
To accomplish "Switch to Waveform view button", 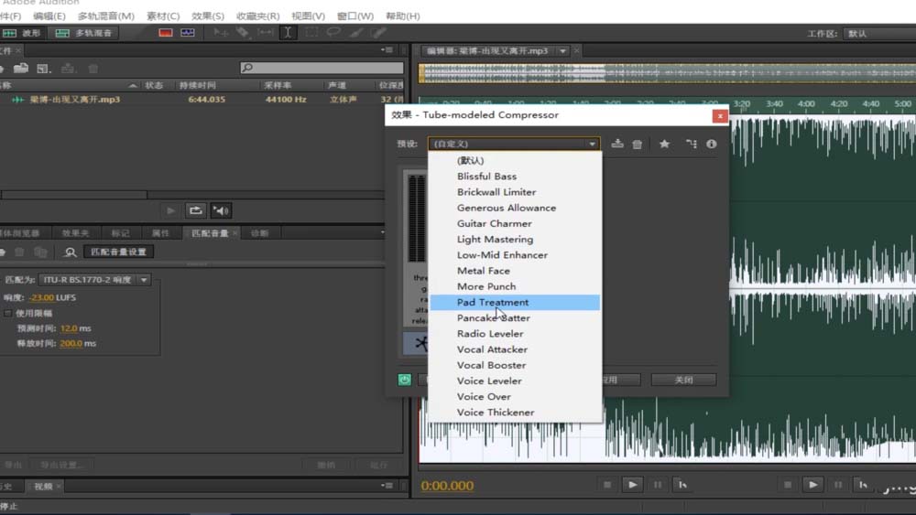I will point(22,33).
